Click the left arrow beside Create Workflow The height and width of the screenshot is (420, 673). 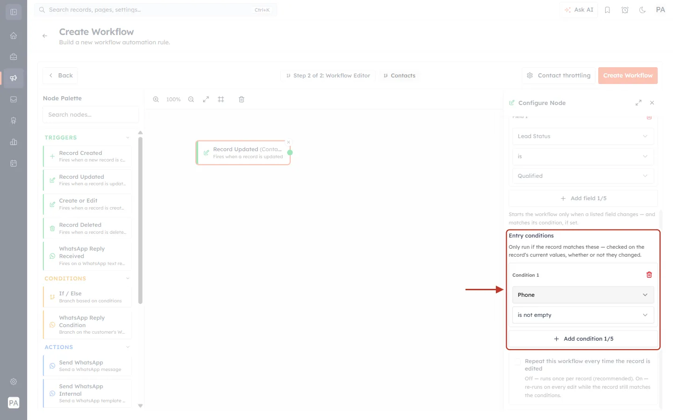click(x=45, y=36)
